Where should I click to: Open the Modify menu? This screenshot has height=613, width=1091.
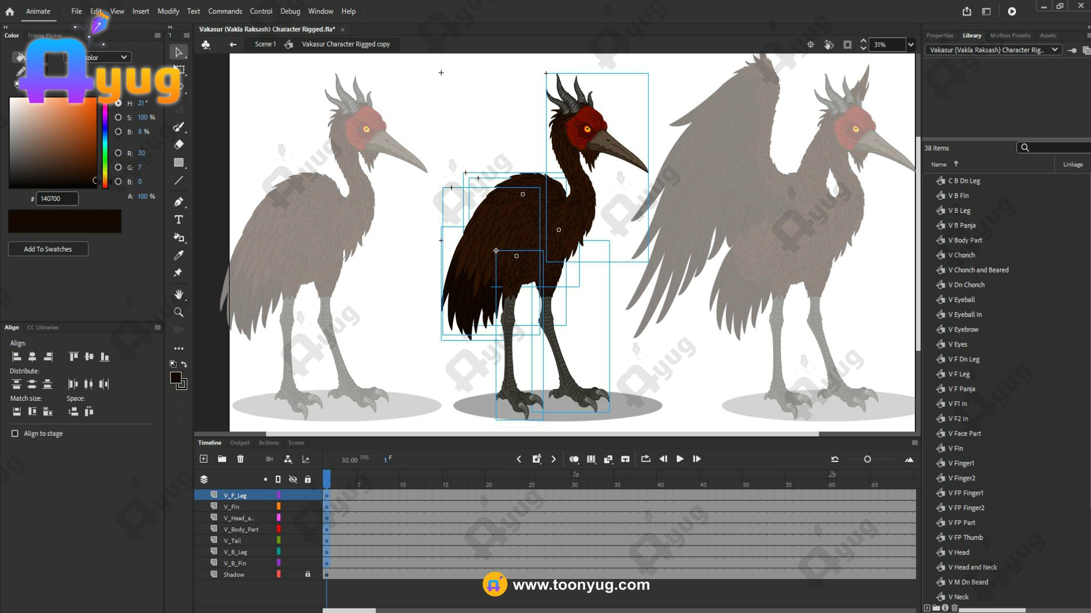[168, 11]
